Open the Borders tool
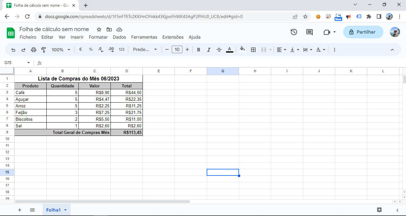 coord(253,50)
